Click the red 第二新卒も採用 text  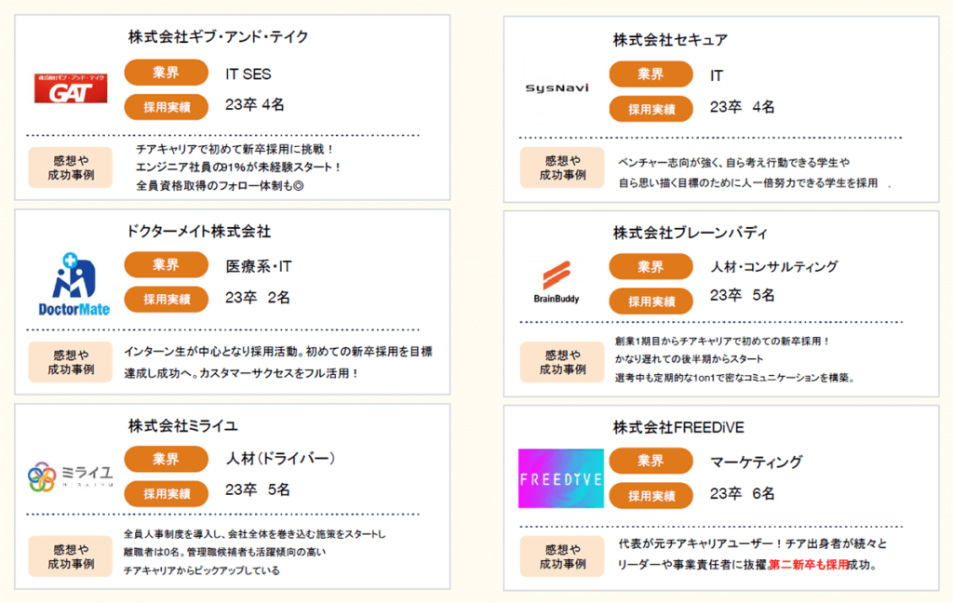[x=808, y=565]
